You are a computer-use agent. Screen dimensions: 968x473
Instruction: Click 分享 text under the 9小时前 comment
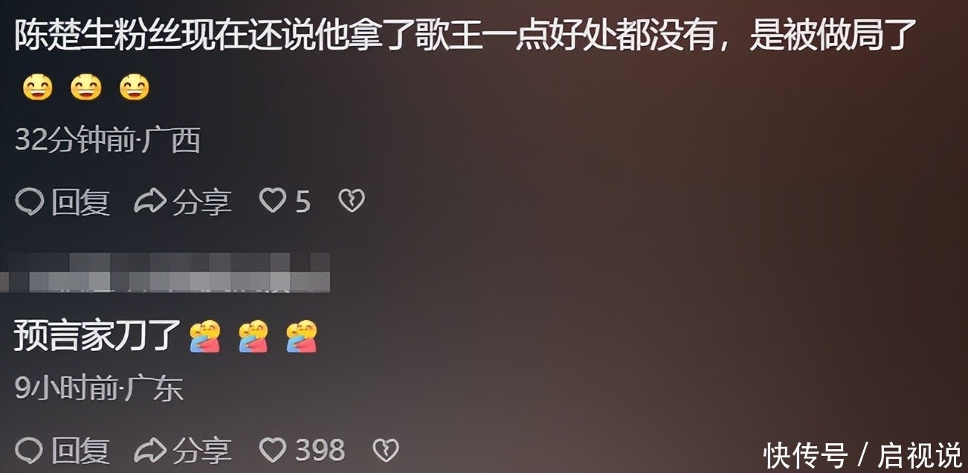click(201, 451)
